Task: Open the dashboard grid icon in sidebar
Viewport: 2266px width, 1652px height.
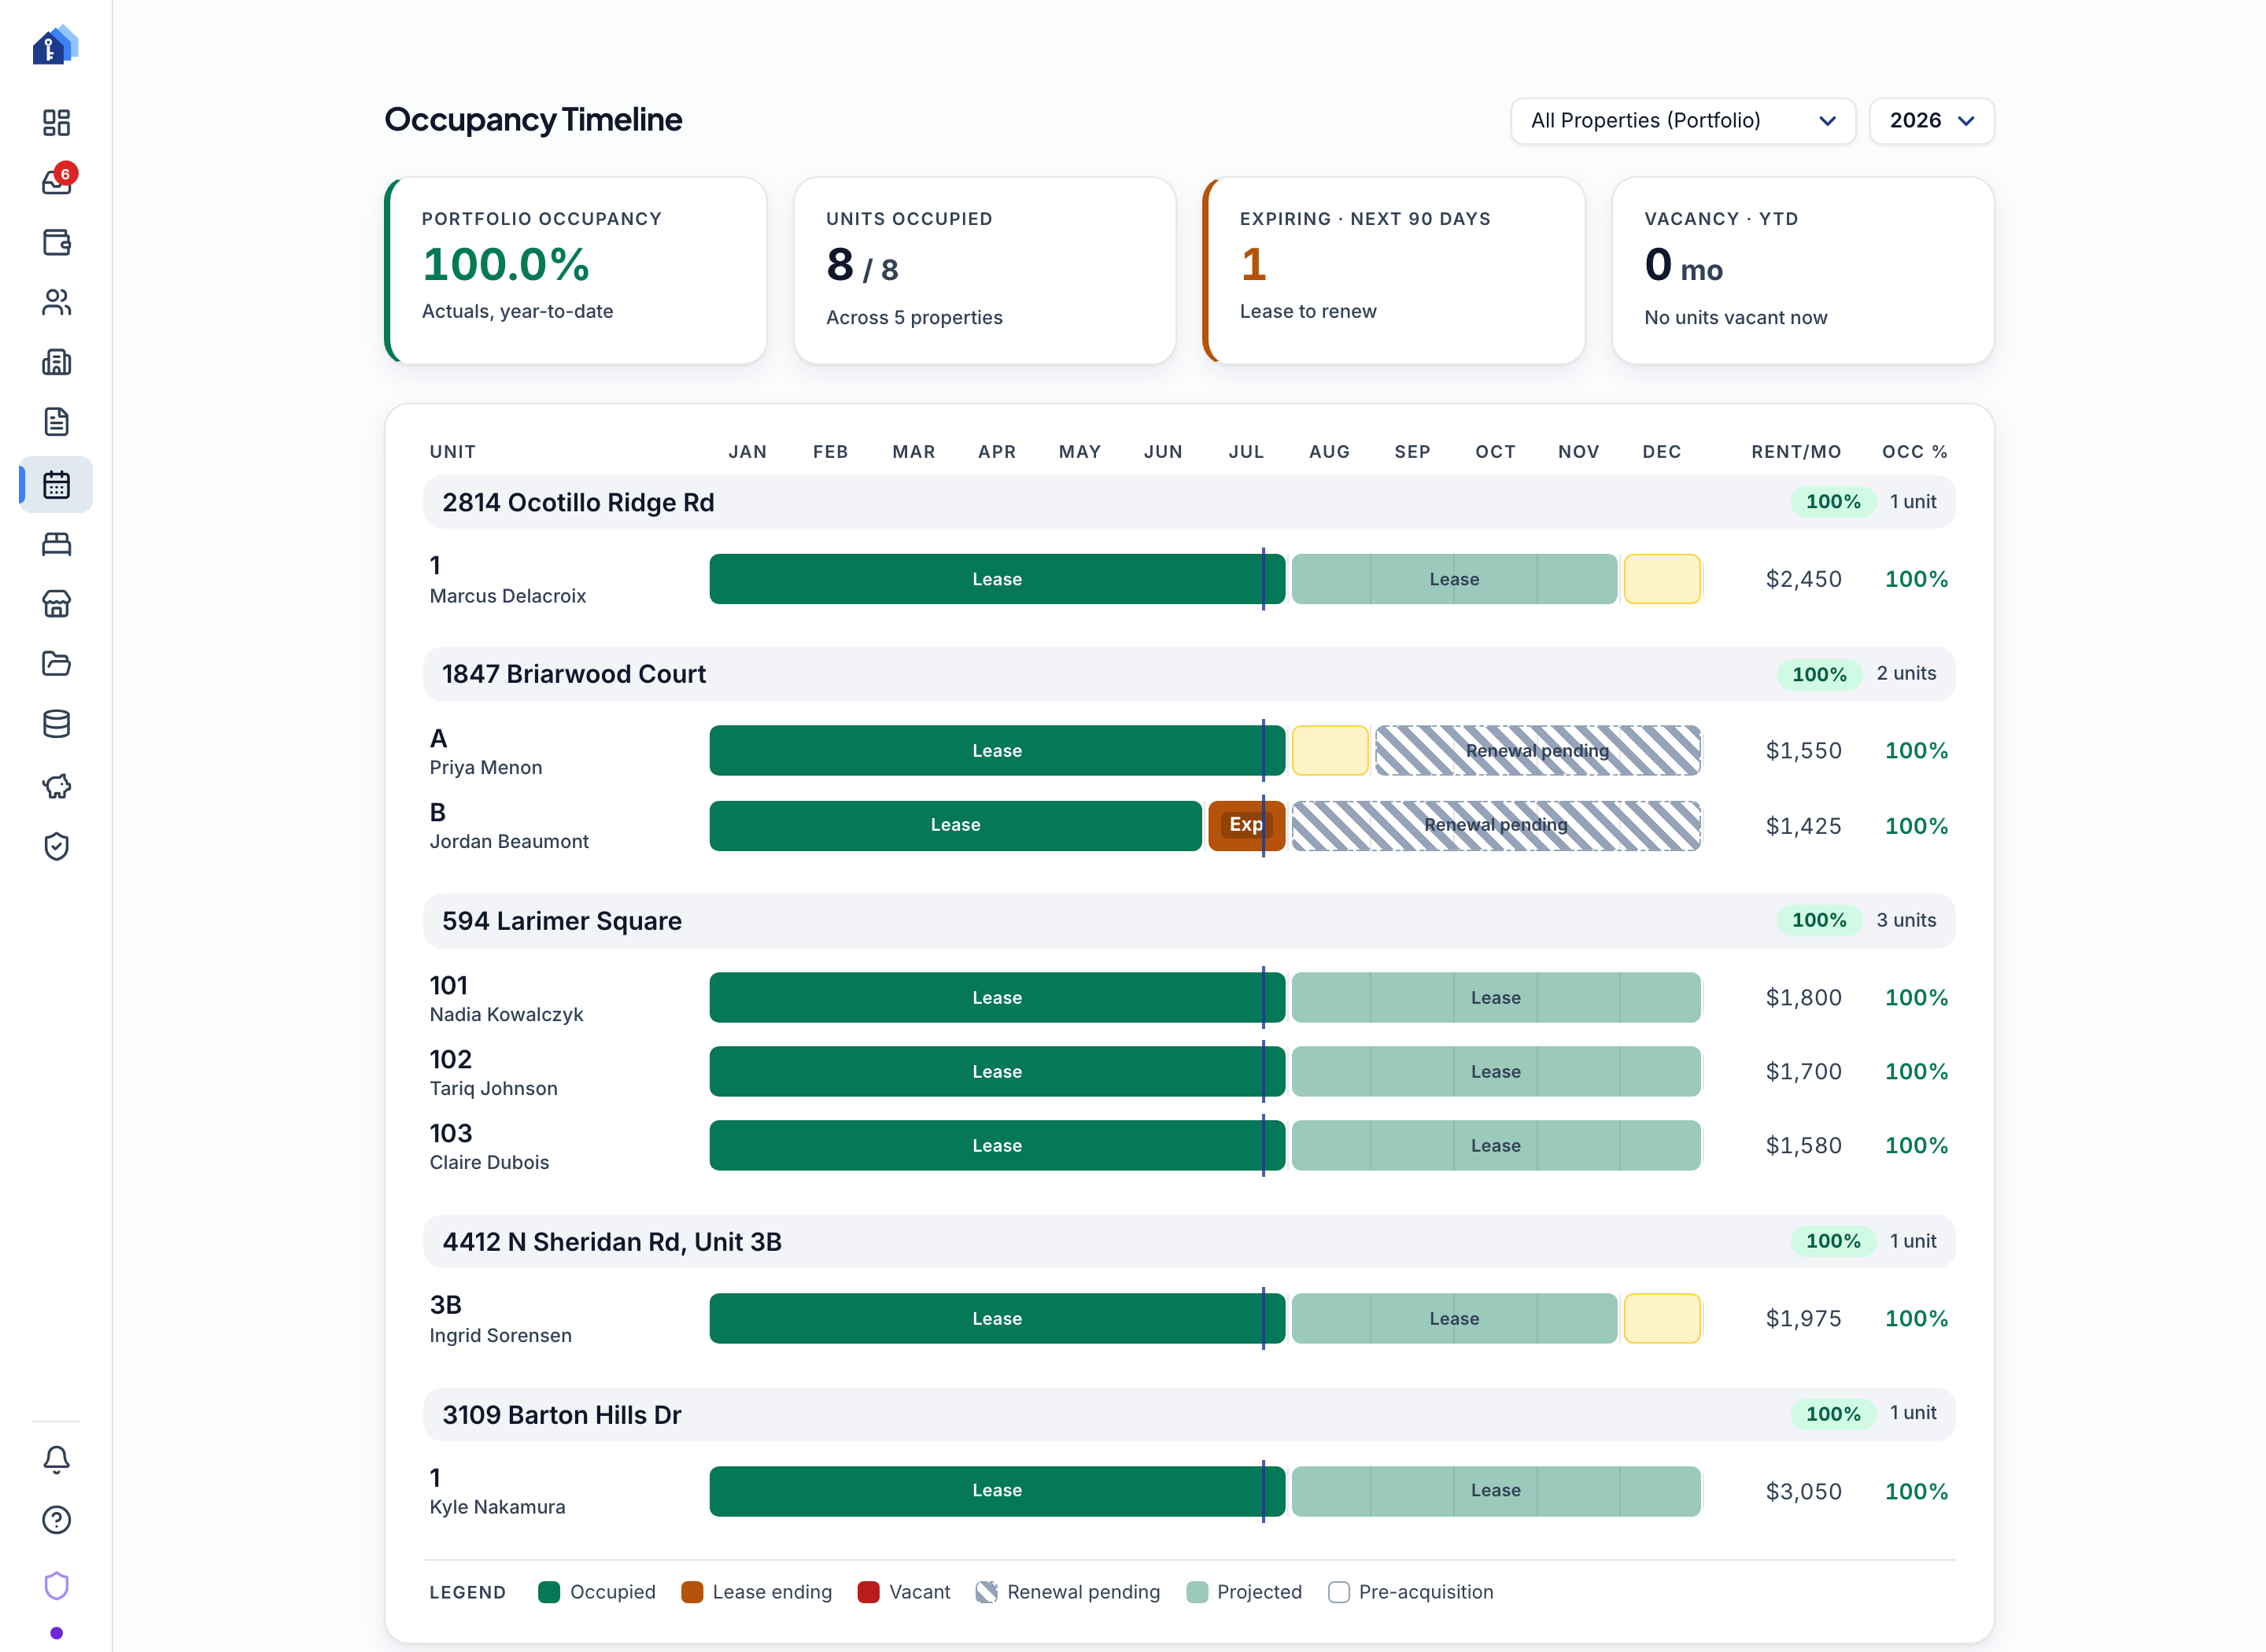Action: tap(56, 122)
